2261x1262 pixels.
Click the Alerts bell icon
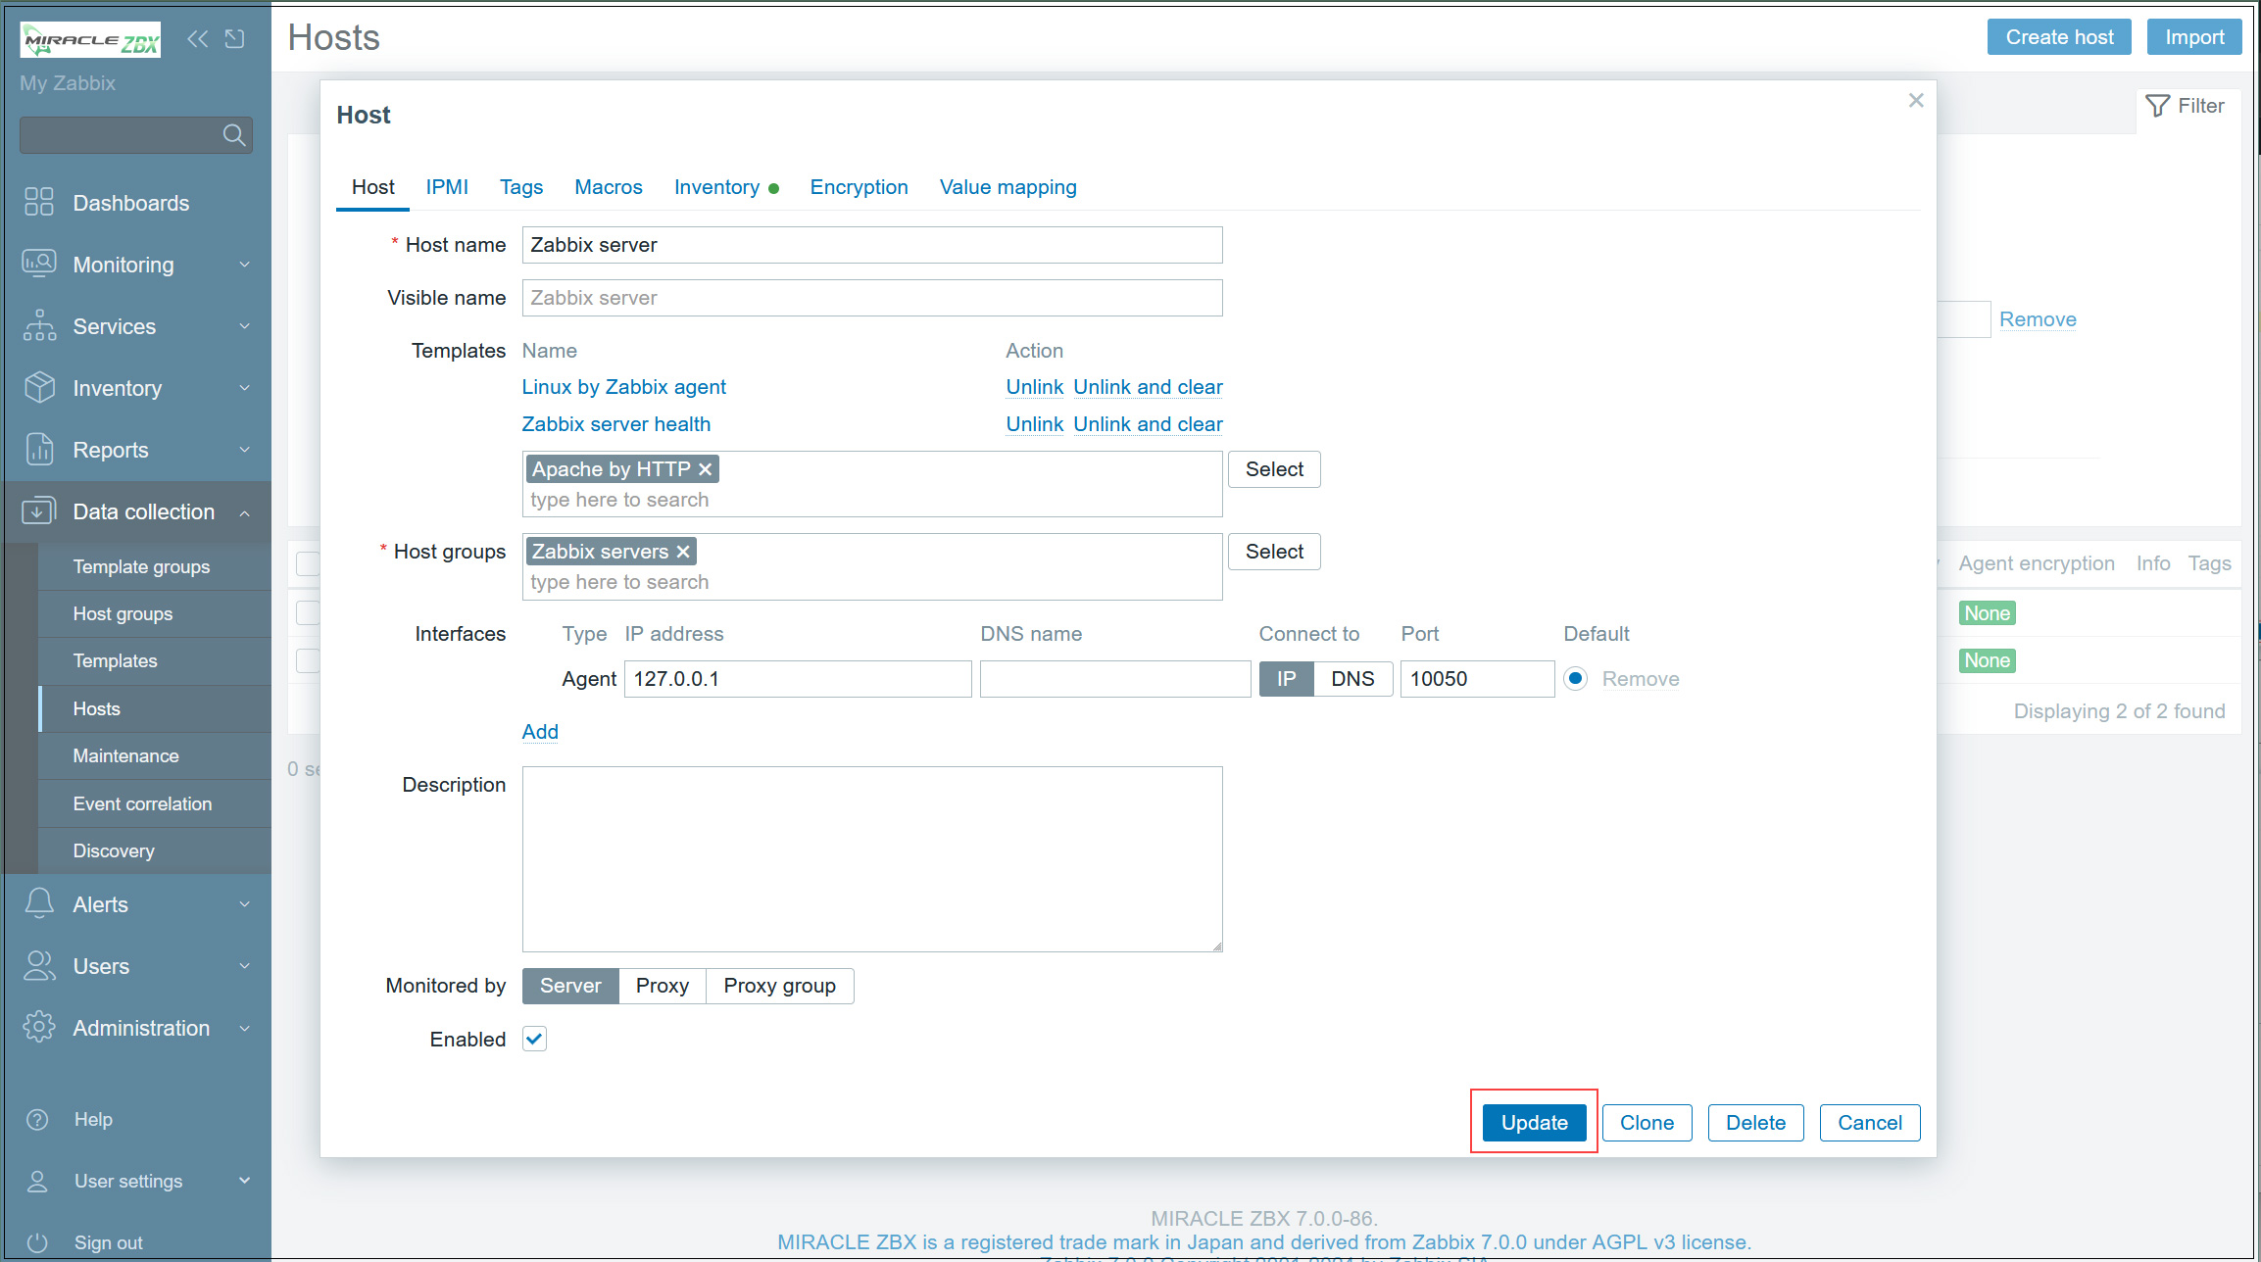[39, 903]
